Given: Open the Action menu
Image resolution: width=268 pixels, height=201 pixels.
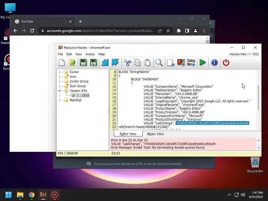Looking at the screenshot, I should tap(90, 54).
